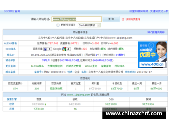Click the Baidu 收录 value 93万9000

(38, 104)
